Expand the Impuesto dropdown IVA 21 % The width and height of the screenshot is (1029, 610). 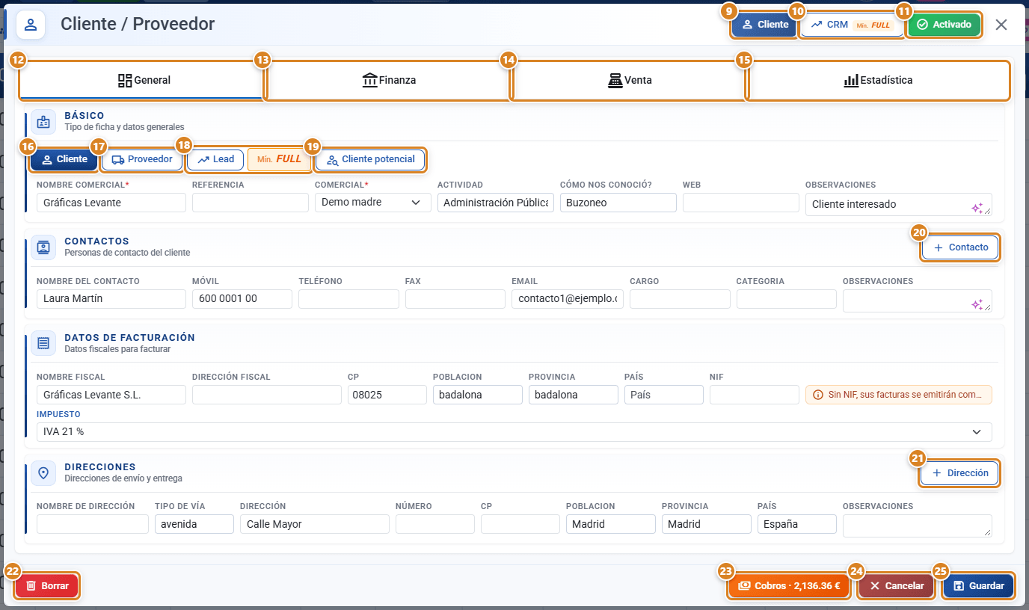point(514,432)
